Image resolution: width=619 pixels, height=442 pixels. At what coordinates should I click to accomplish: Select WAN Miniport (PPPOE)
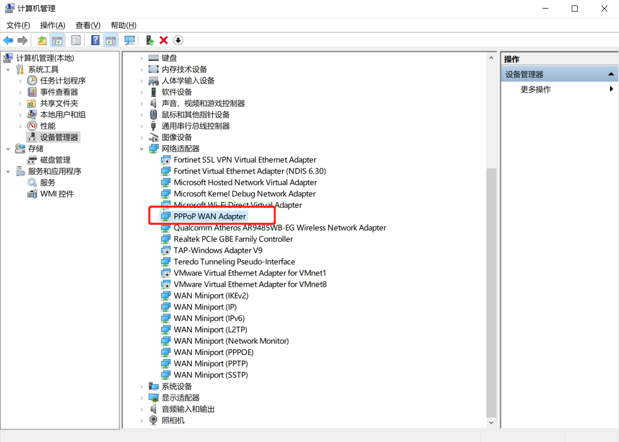pyautogui.click(x=214, y=352)
